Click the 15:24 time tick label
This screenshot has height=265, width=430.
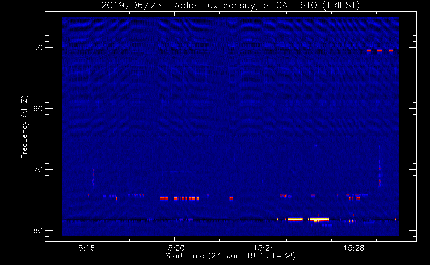(264, 248)
